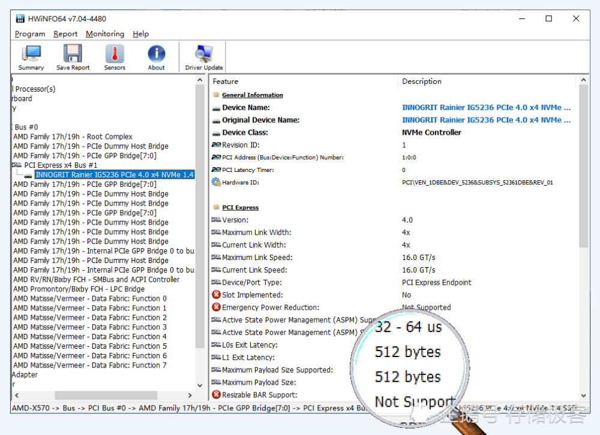
Task: Select Data Fabric: Function 7 entry
Action: (90, 365)
